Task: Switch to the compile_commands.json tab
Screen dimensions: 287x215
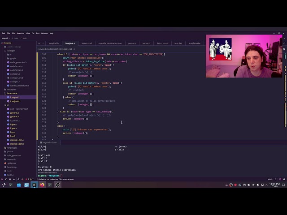Action: pyautogui.click(x=110, y=43)
